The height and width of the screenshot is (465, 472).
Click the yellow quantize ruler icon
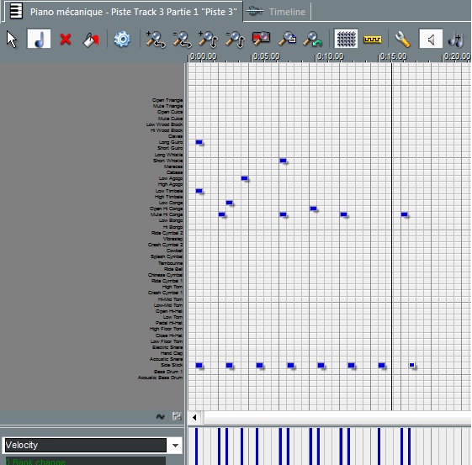click(x=373, y=40)
